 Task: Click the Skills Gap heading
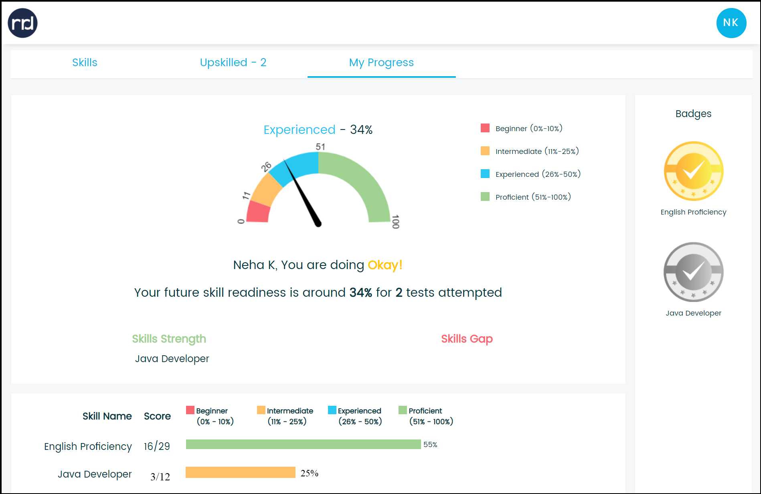pyautogui.click(x=467, y=339)
